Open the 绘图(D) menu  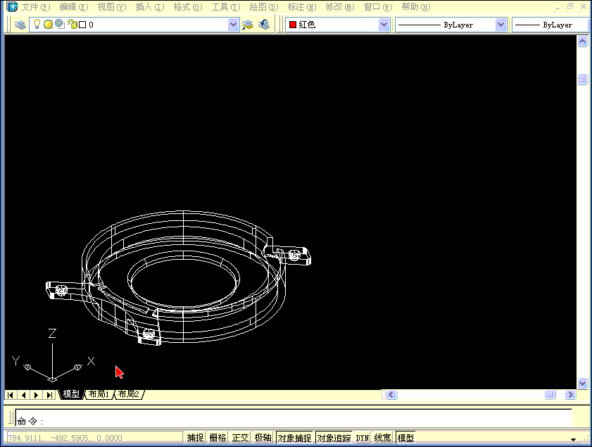click(264, 7)
